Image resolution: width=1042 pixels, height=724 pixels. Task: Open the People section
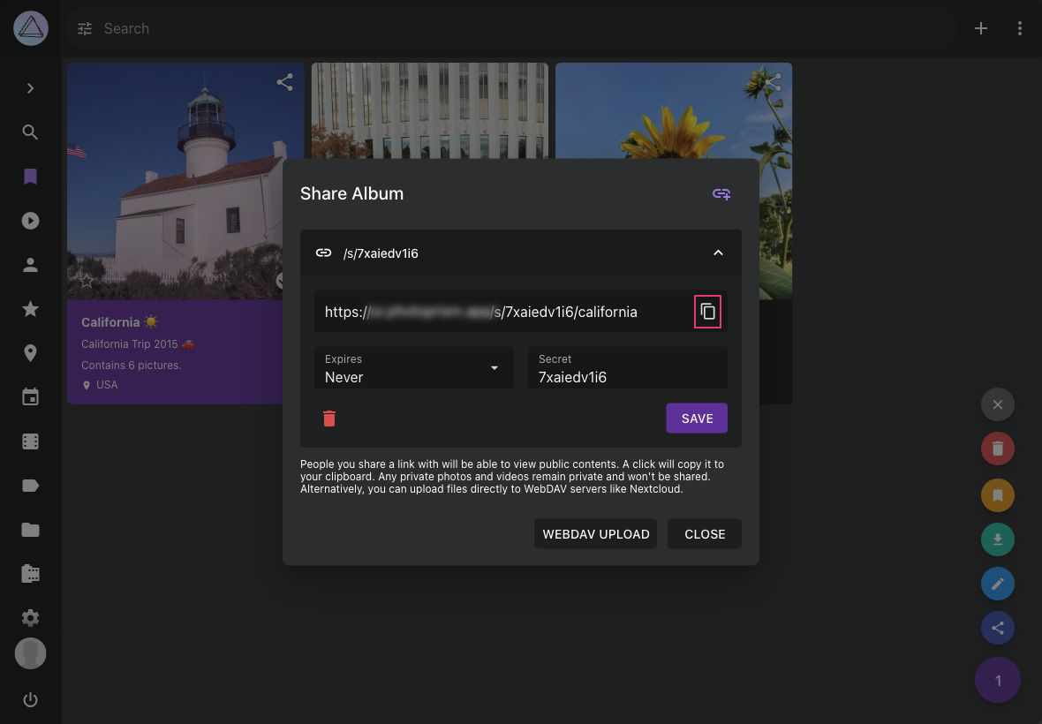tap(30, 264)
